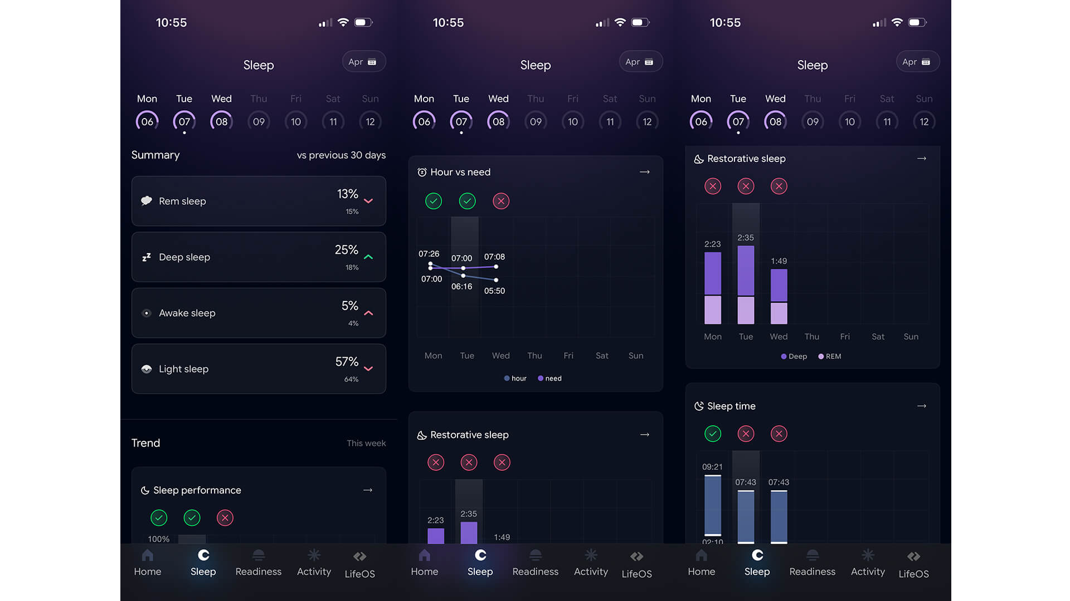Screen dimensions: 1070x601
Task: Click "vs previous 30 days" label
Action: click(x=341, y=155)
